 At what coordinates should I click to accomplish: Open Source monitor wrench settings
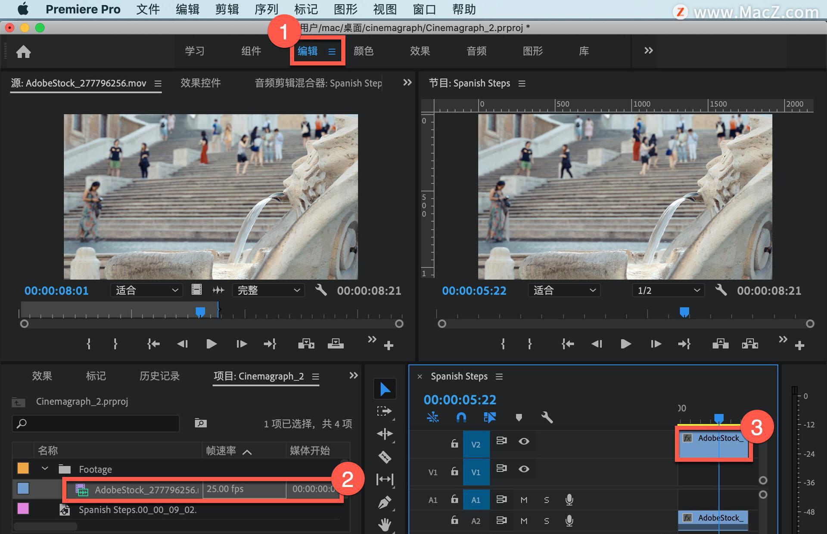(x=321, y=290)
